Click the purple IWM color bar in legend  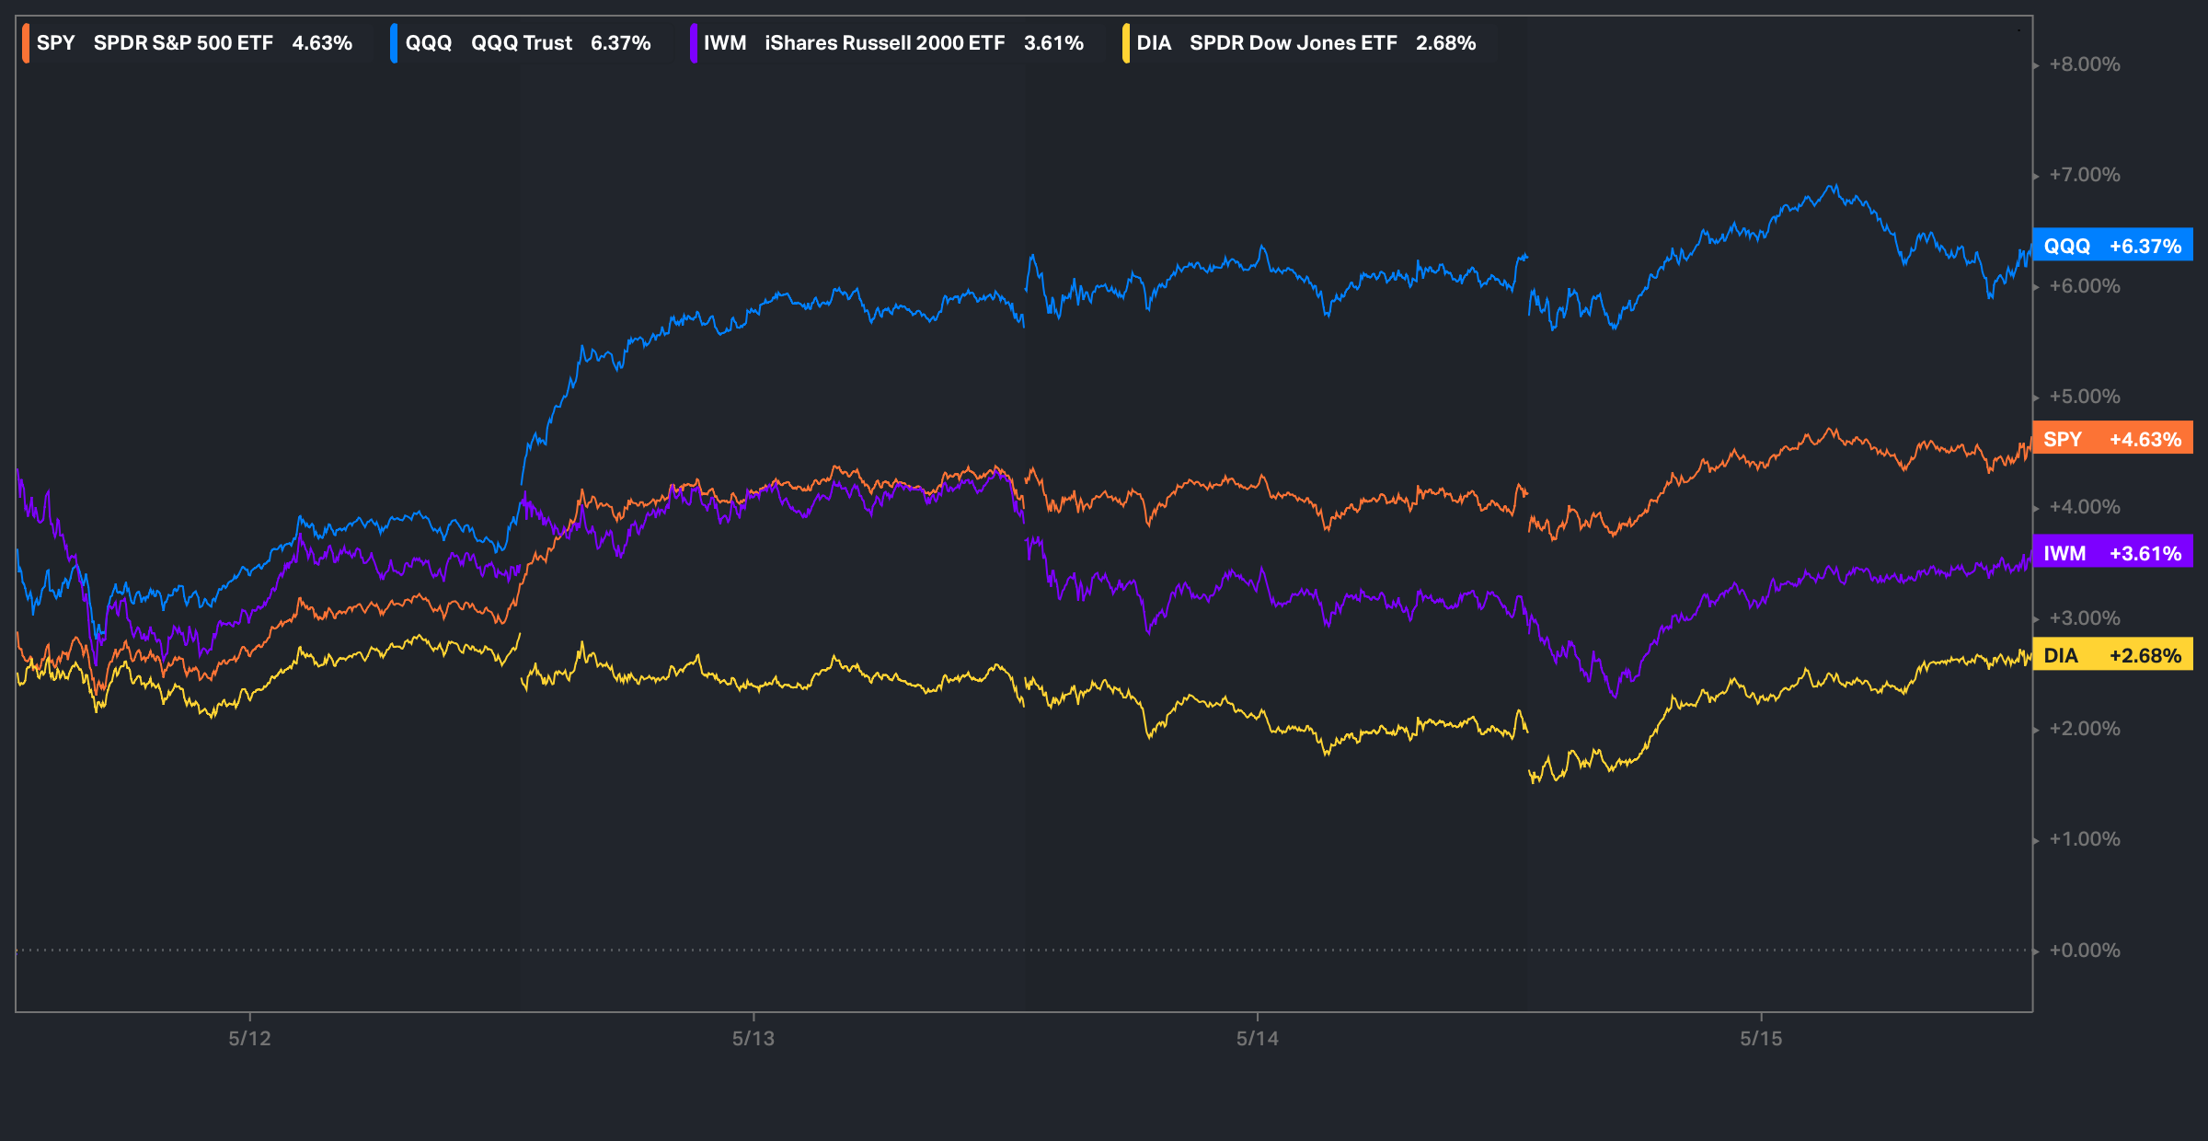[693, 43]
